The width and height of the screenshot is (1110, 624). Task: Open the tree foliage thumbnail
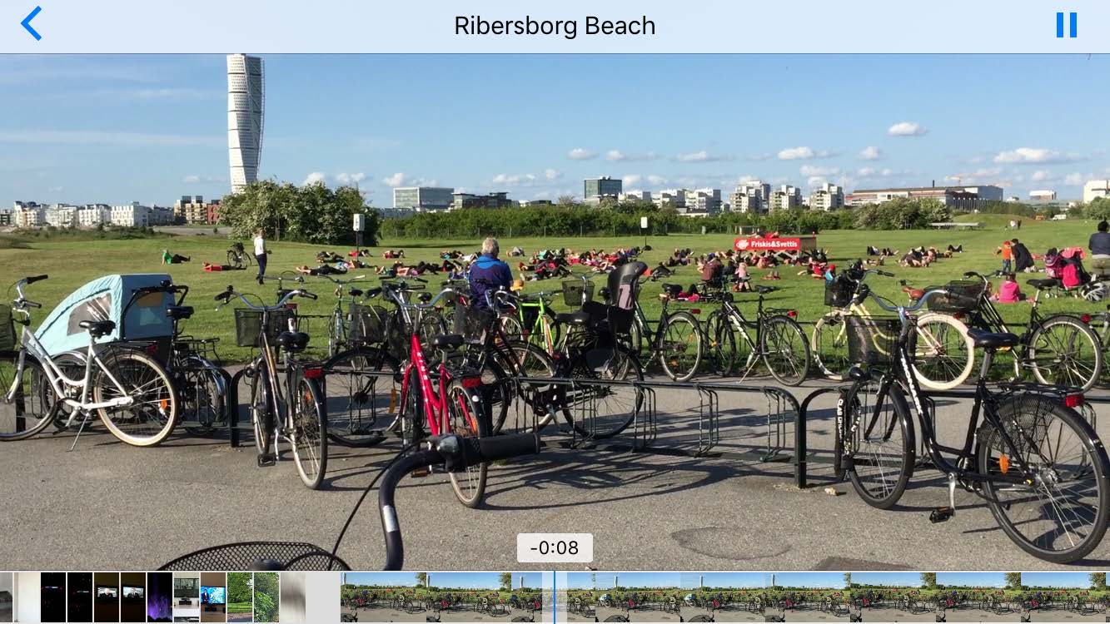tap(266, 597)
